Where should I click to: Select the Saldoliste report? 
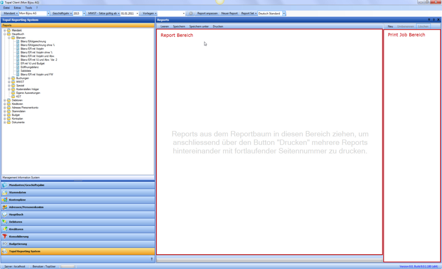point(26,71)
